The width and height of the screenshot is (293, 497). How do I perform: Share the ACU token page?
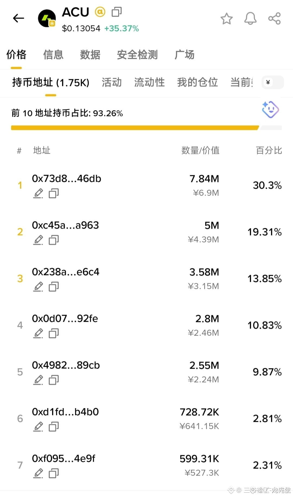coord(274,19)
